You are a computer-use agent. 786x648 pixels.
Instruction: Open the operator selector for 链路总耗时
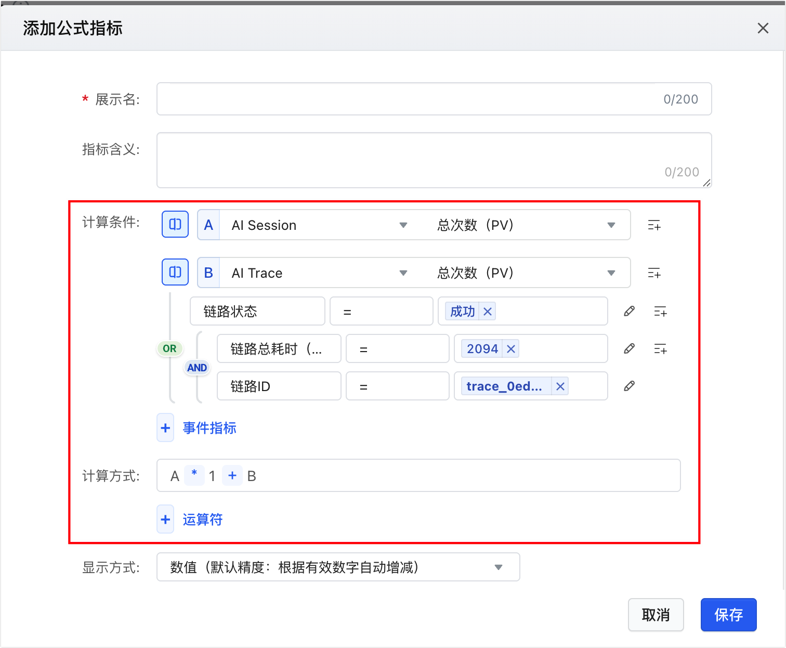click(x=398, y=349)
